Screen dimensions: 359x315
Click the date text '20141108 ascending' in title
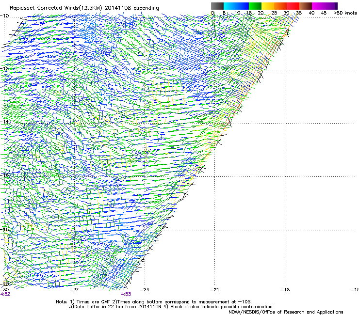(131, 8)
